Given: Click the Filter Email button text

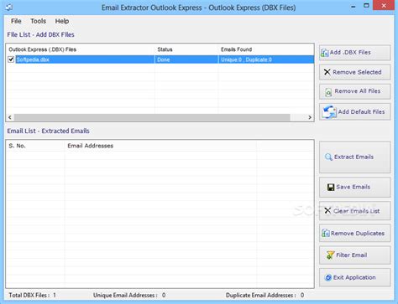Looking at the screenshot, I should coord(351,255).
